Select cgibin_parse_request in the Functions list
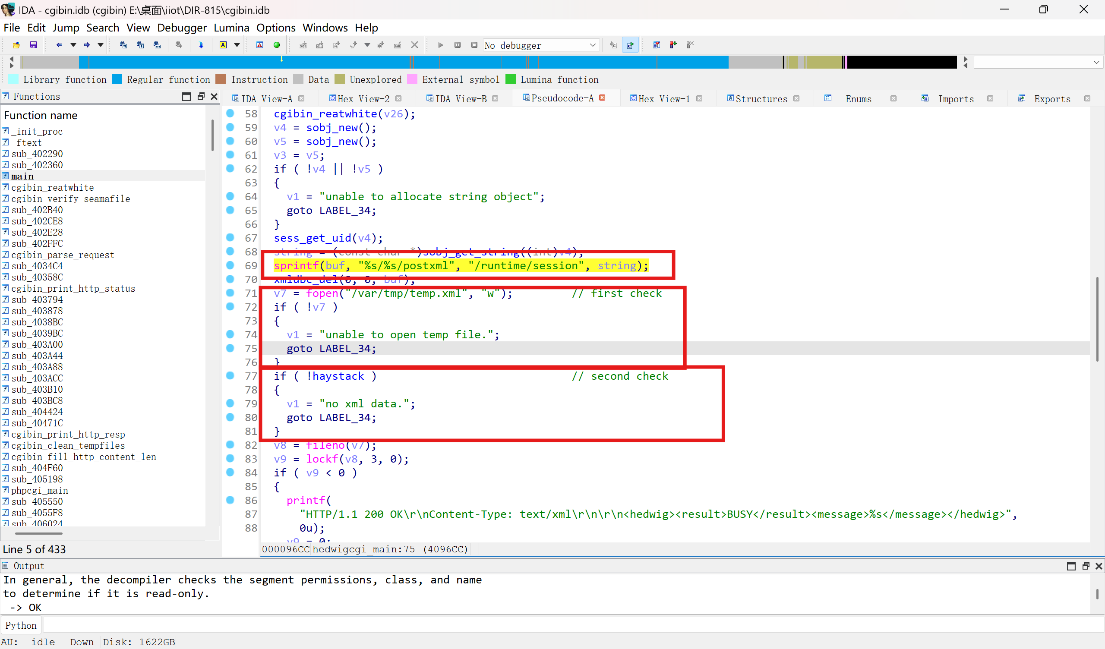Image resolution: width=1105 pixels, height=649 pixels. (62, 255)
